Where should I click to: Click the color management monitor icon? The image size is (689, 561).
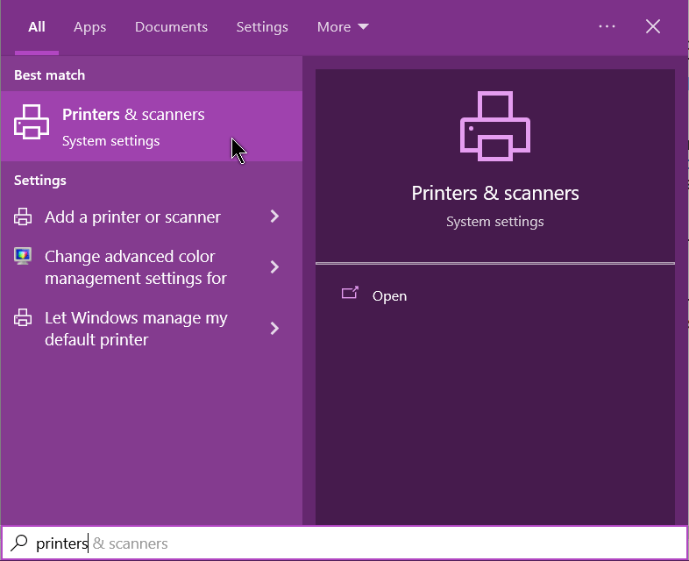click(x=23, y=256)
